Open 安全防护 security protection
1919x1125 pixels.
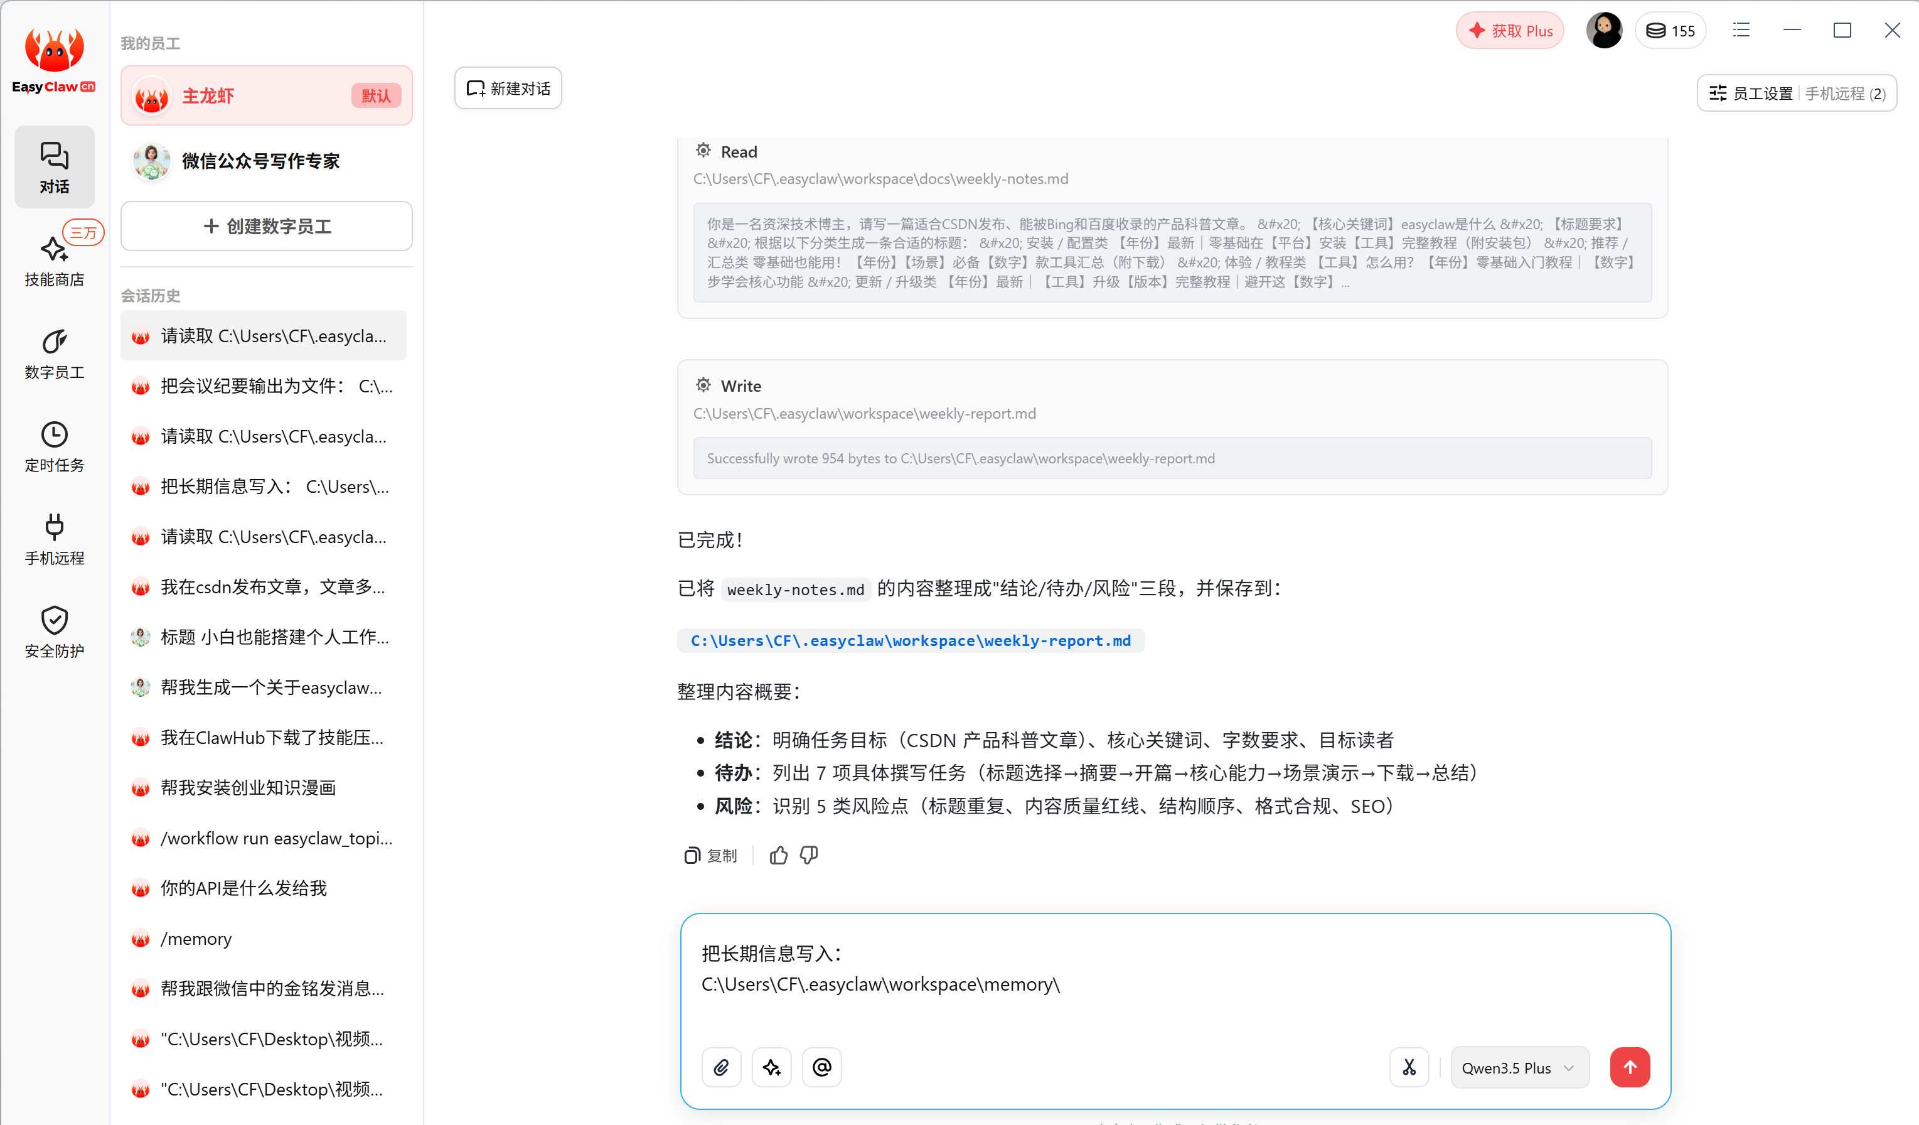[x=54, y=632]
